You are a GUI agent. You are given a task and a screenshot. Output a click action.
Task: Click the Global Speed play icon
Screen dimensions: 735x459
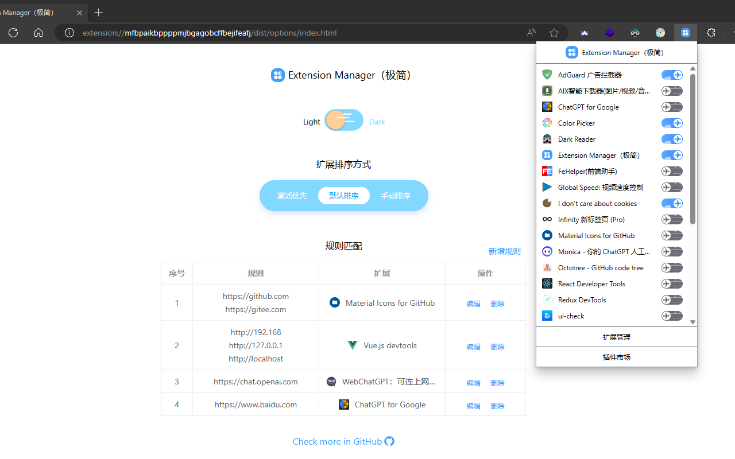tap(547, 187)
